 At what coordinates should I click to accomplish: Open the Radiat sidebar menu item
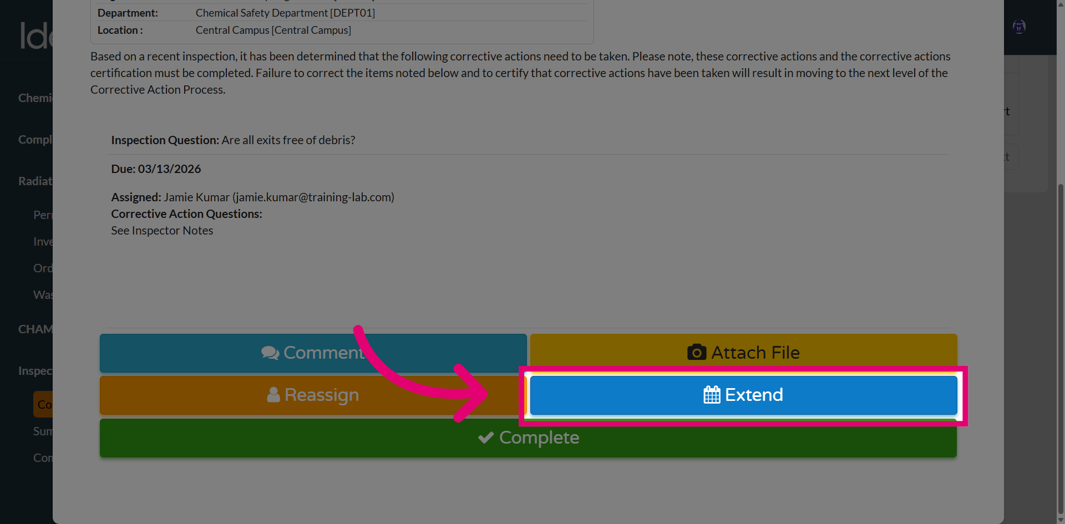click(x=35, y=181)
